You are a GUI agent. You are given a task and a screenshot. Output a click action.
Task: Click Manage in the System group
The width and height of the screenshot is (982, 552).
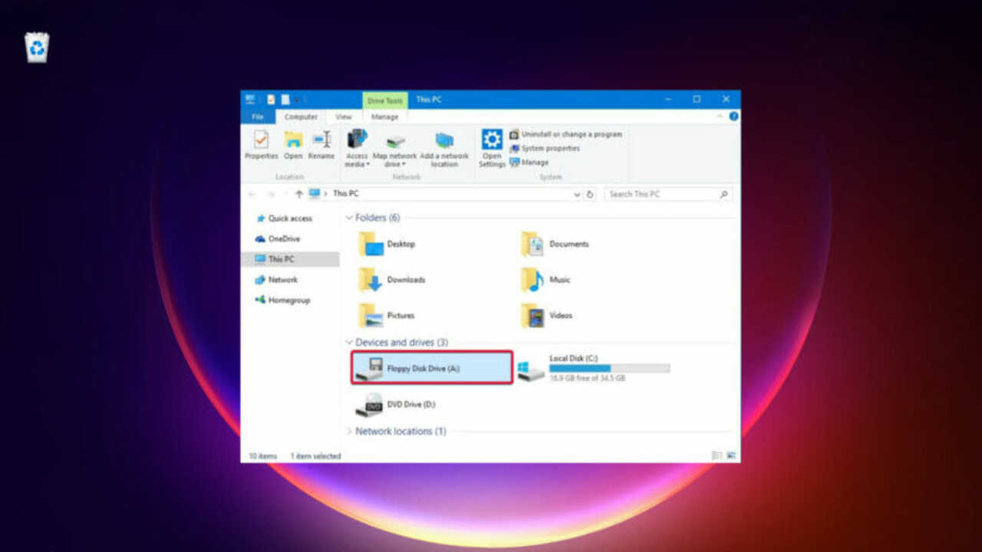pyautogui.click(x=529, y=163)
